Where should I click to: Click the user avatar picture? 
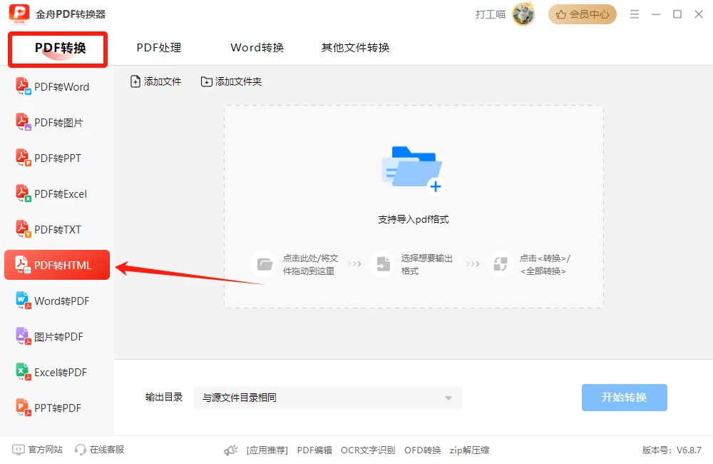tap(523, 14)
